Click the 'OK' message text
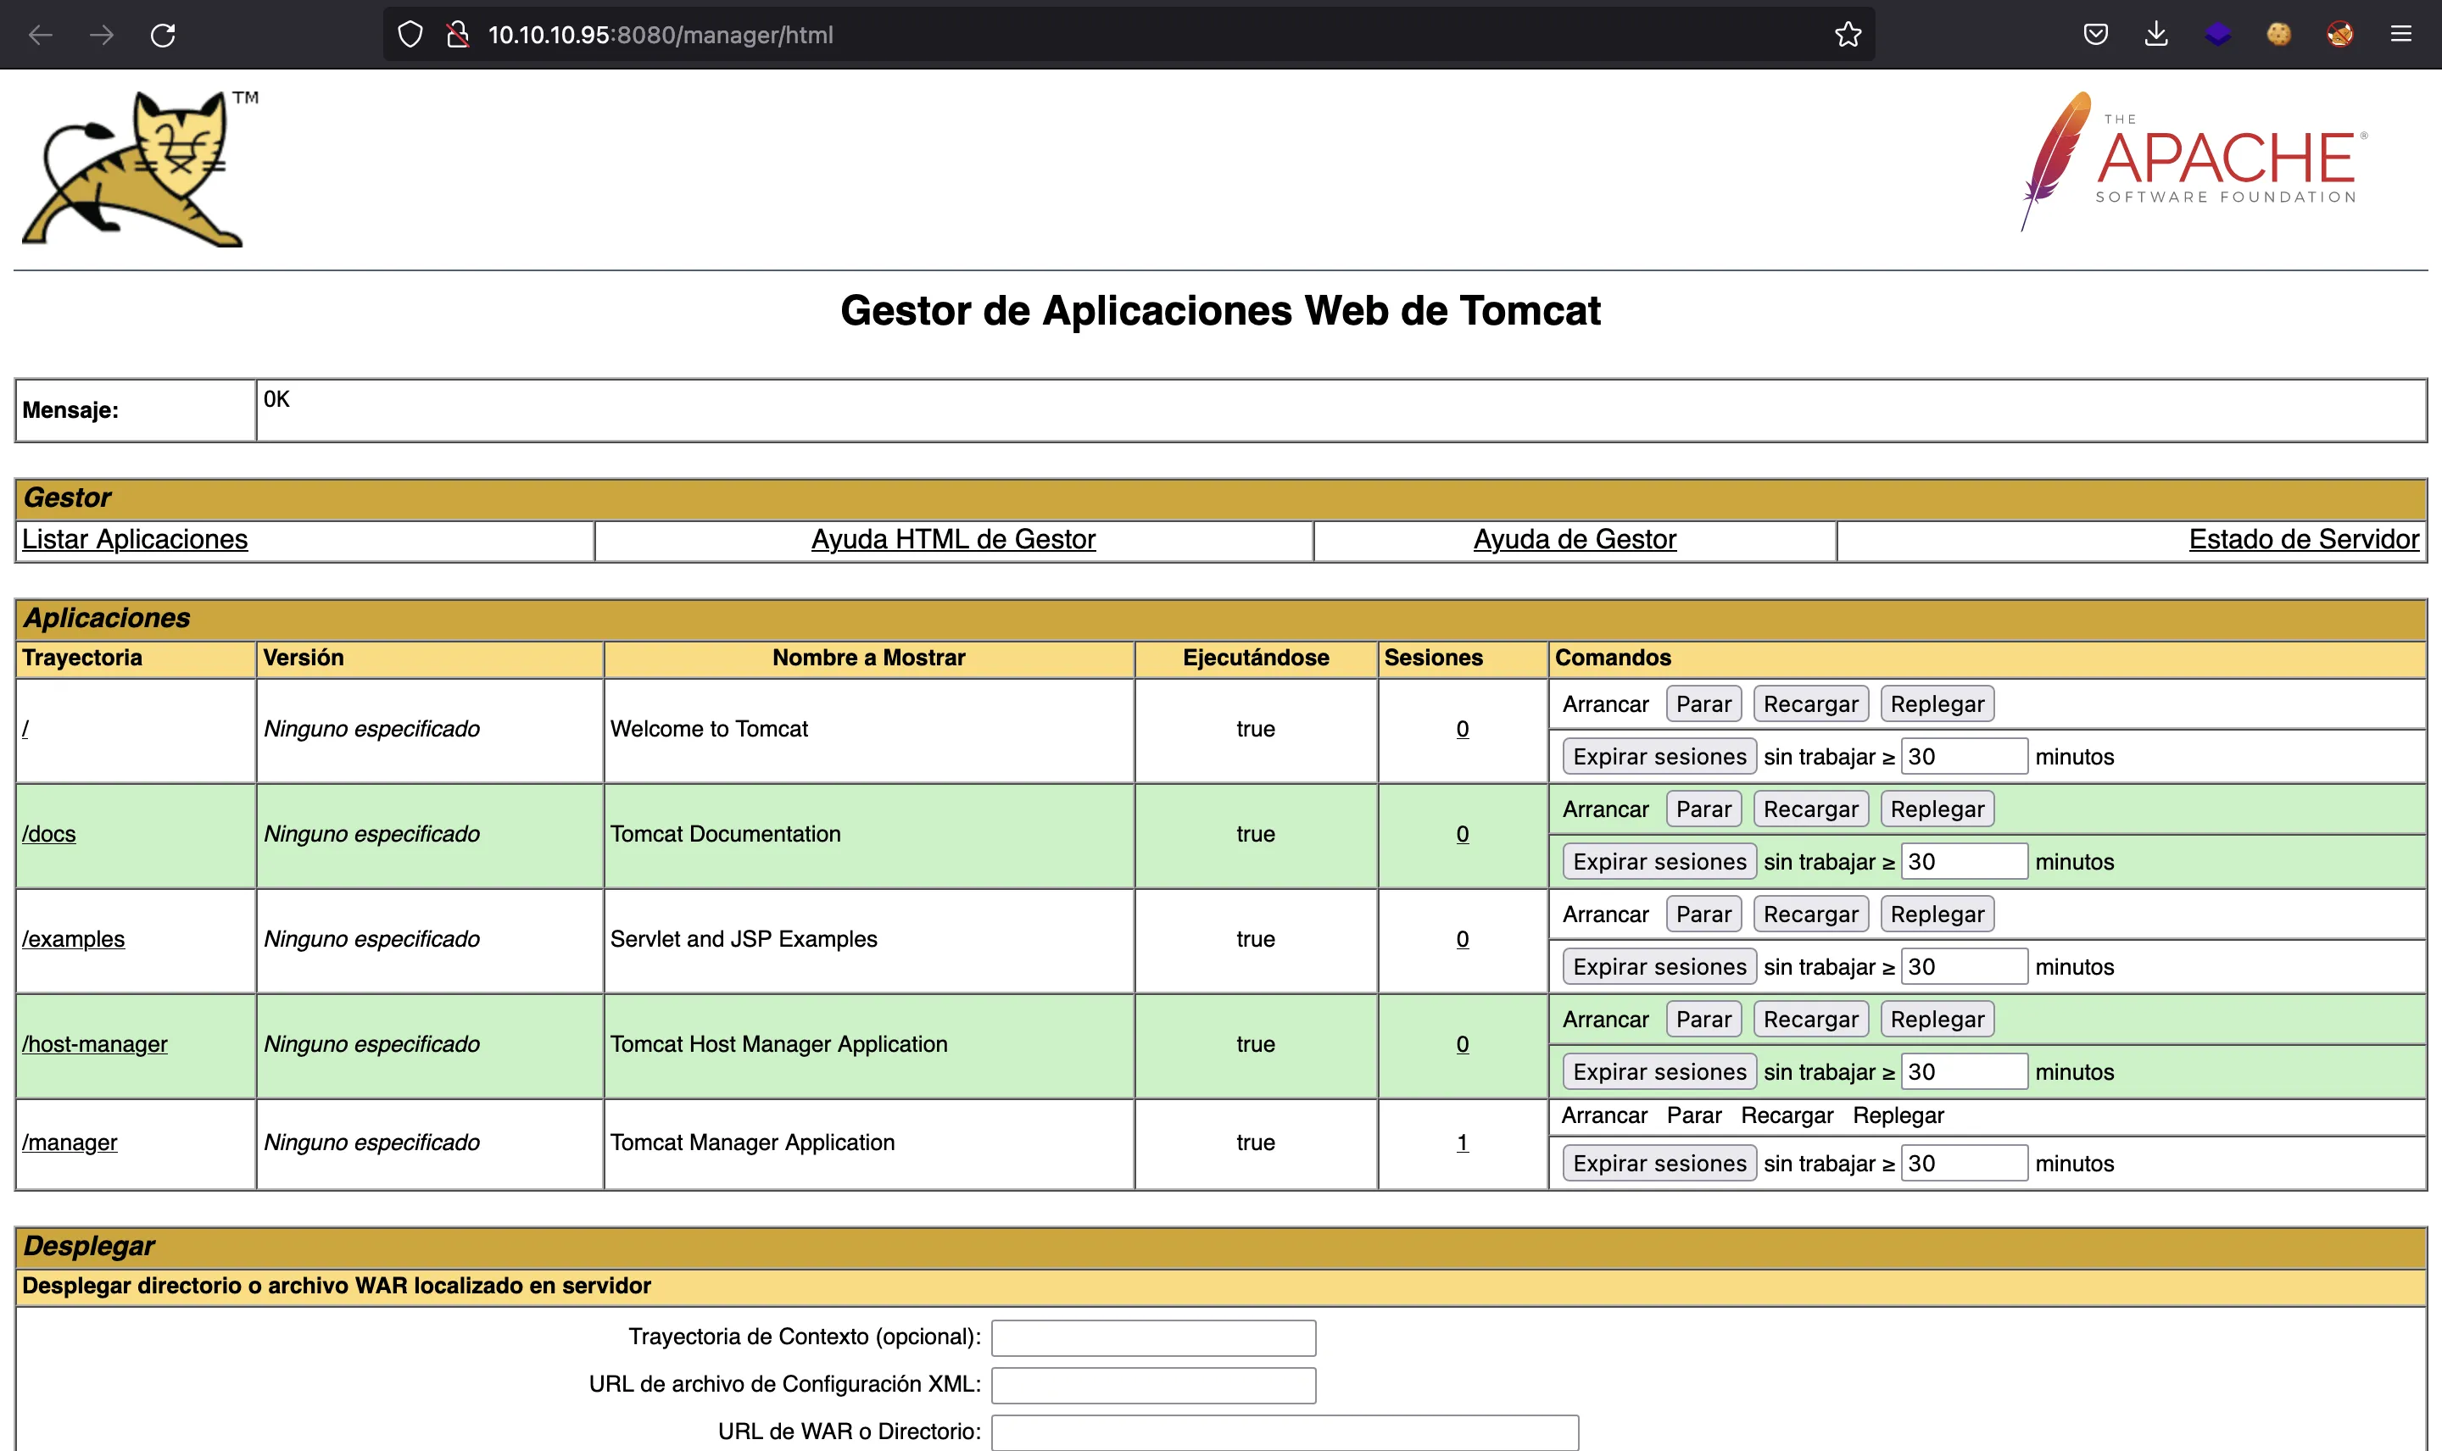This screenshot has width=2442, height=1451. 276,400
